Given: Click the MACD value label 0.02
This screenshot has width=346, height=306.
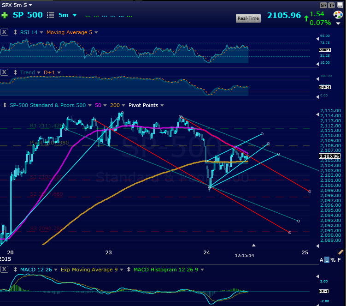Looking at the screenshot, I should tap(323, 291).
